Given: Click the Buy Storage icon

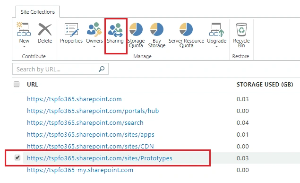Looking at the screenshot, I should click(157, 29).
